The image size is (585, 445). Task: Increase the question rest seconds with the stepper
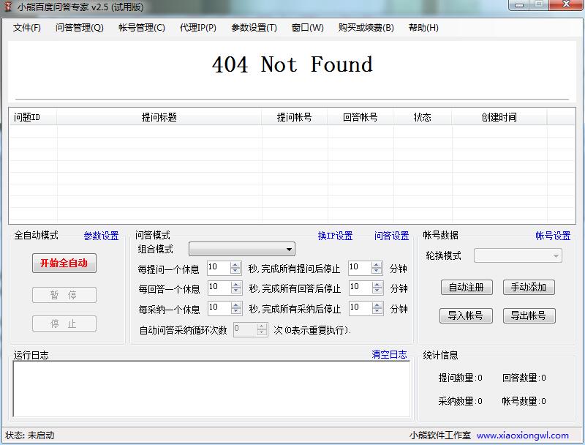(x=235, y=265)
